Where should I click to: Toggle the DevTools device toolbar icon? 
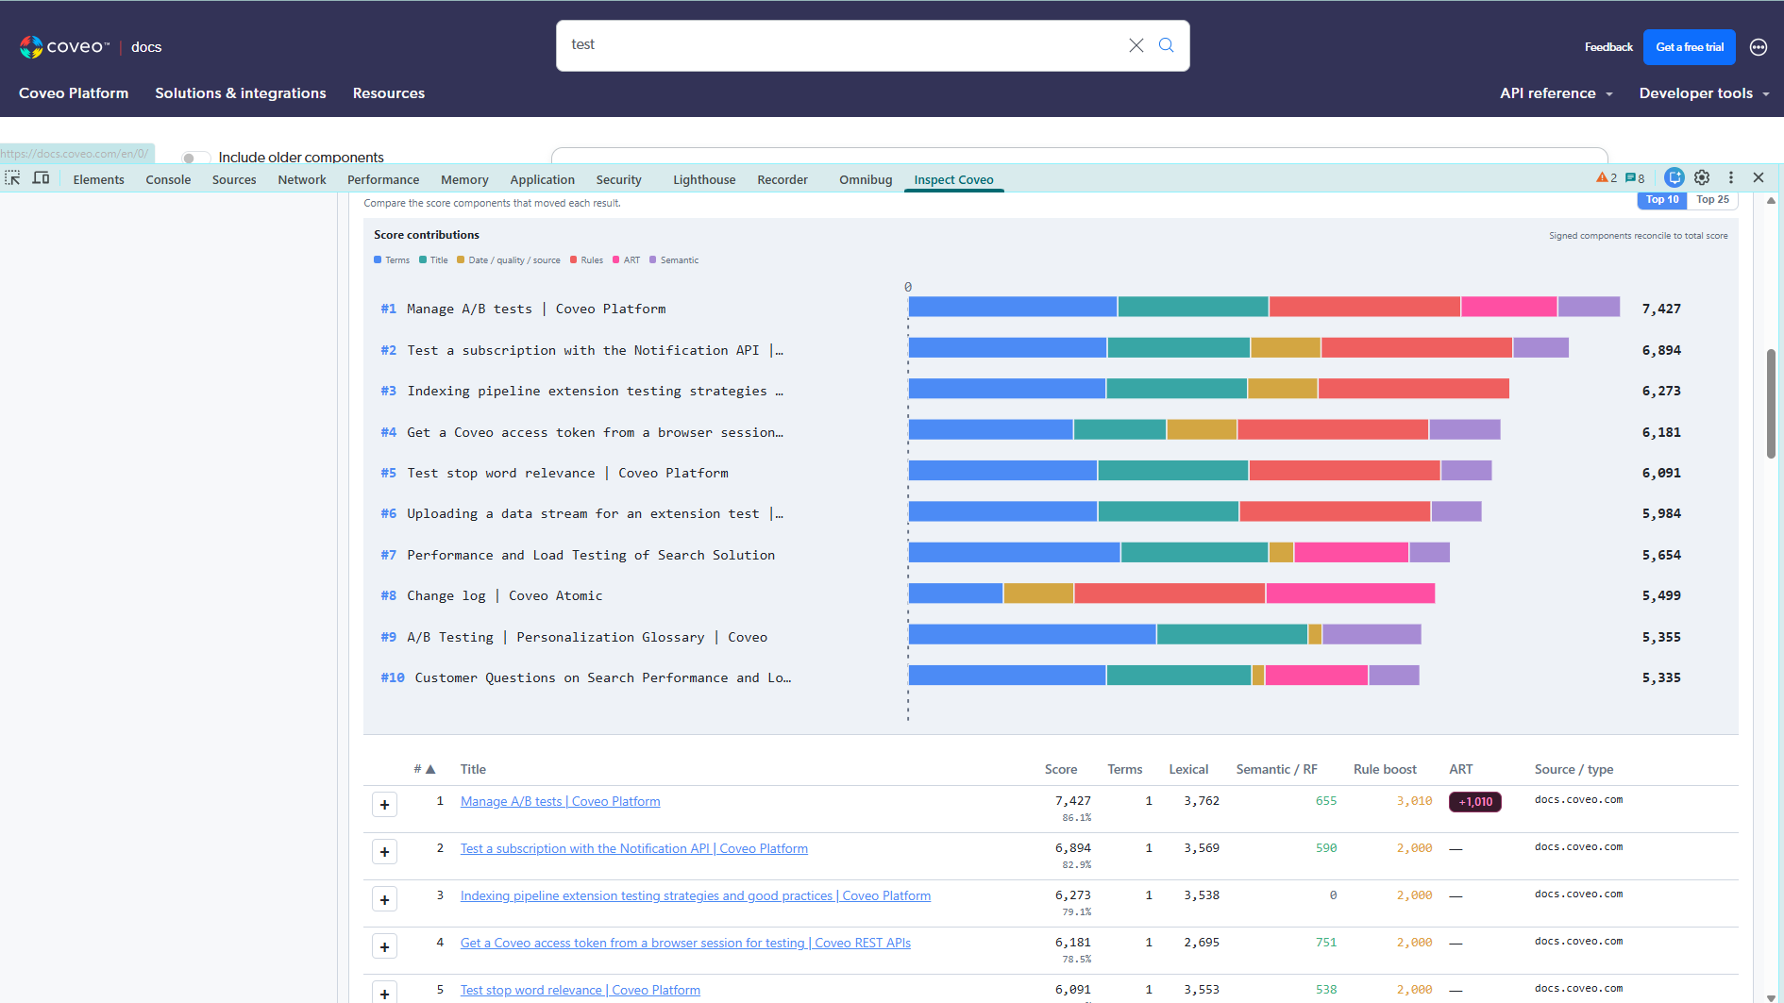pyautogui.click(x=41, y=178)
